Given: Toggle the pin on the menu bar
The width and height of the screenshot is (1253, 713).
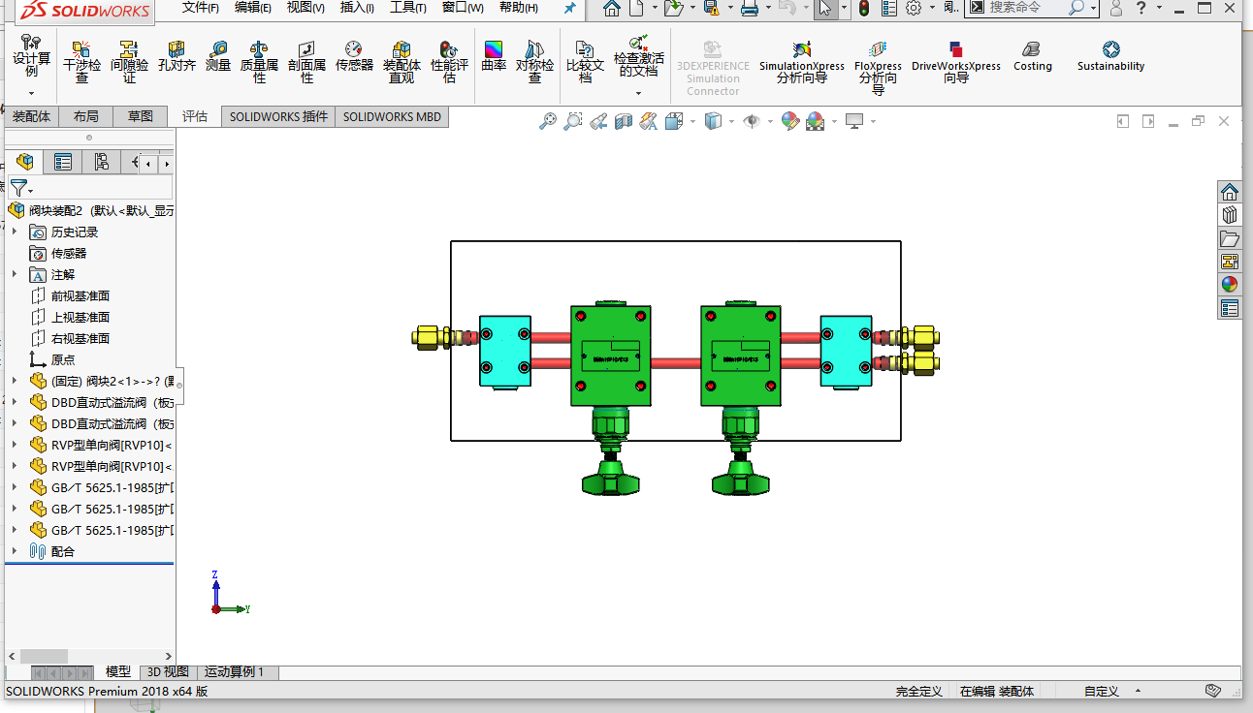Looking at the screenshot, I should [569, 9].
